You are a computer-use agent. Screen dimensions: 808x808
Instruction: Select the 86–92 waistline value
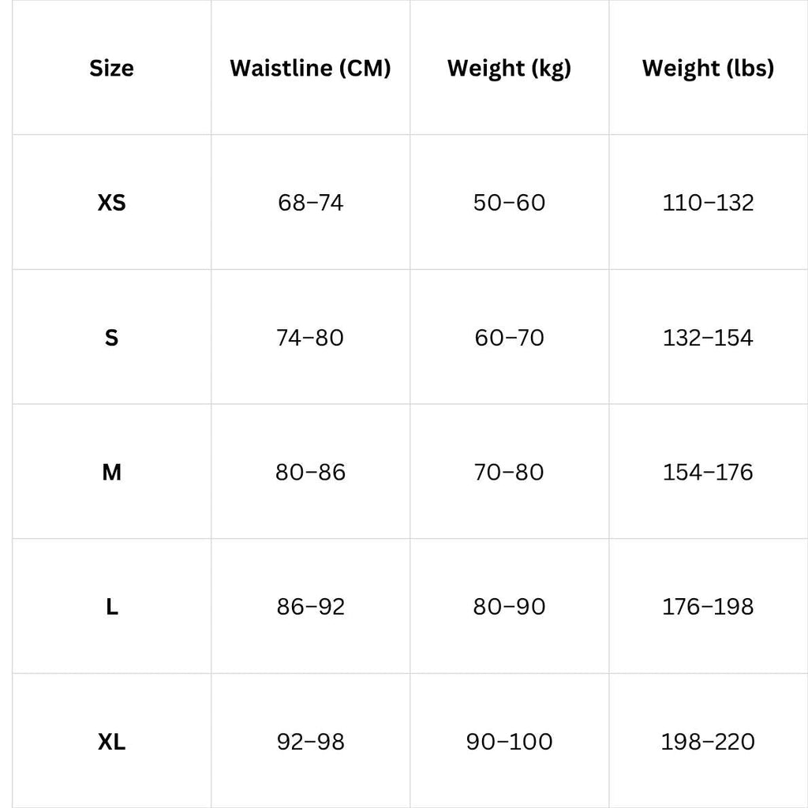pyautogui.click(x=310, y=607)
